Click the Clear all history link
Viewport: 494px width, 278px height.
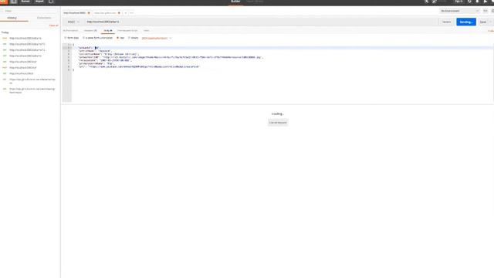tap(53, 25)
